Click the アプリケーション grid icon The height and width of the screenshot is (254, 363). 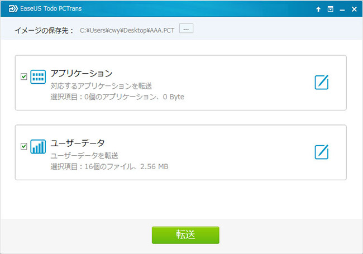[x=38, y=77]
